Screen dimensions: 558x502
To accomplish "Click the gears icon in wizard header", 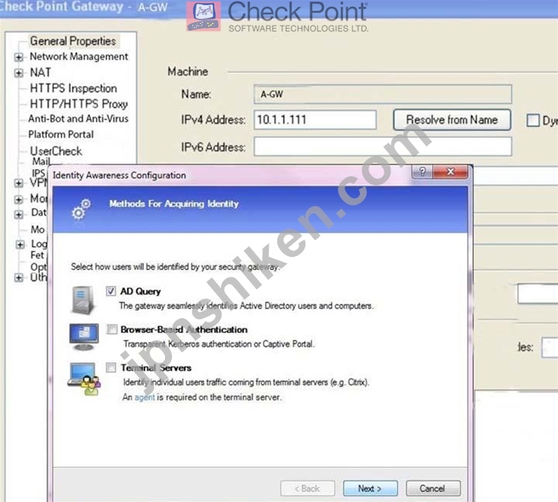I will coord(81,209).
